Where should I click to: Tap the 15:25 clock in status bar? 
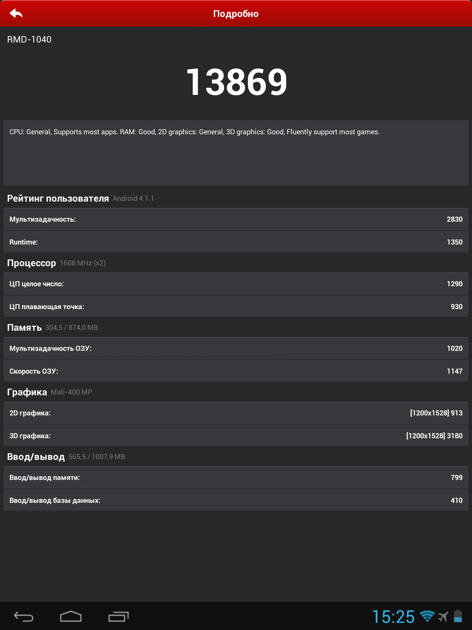[x=393, y=617]
